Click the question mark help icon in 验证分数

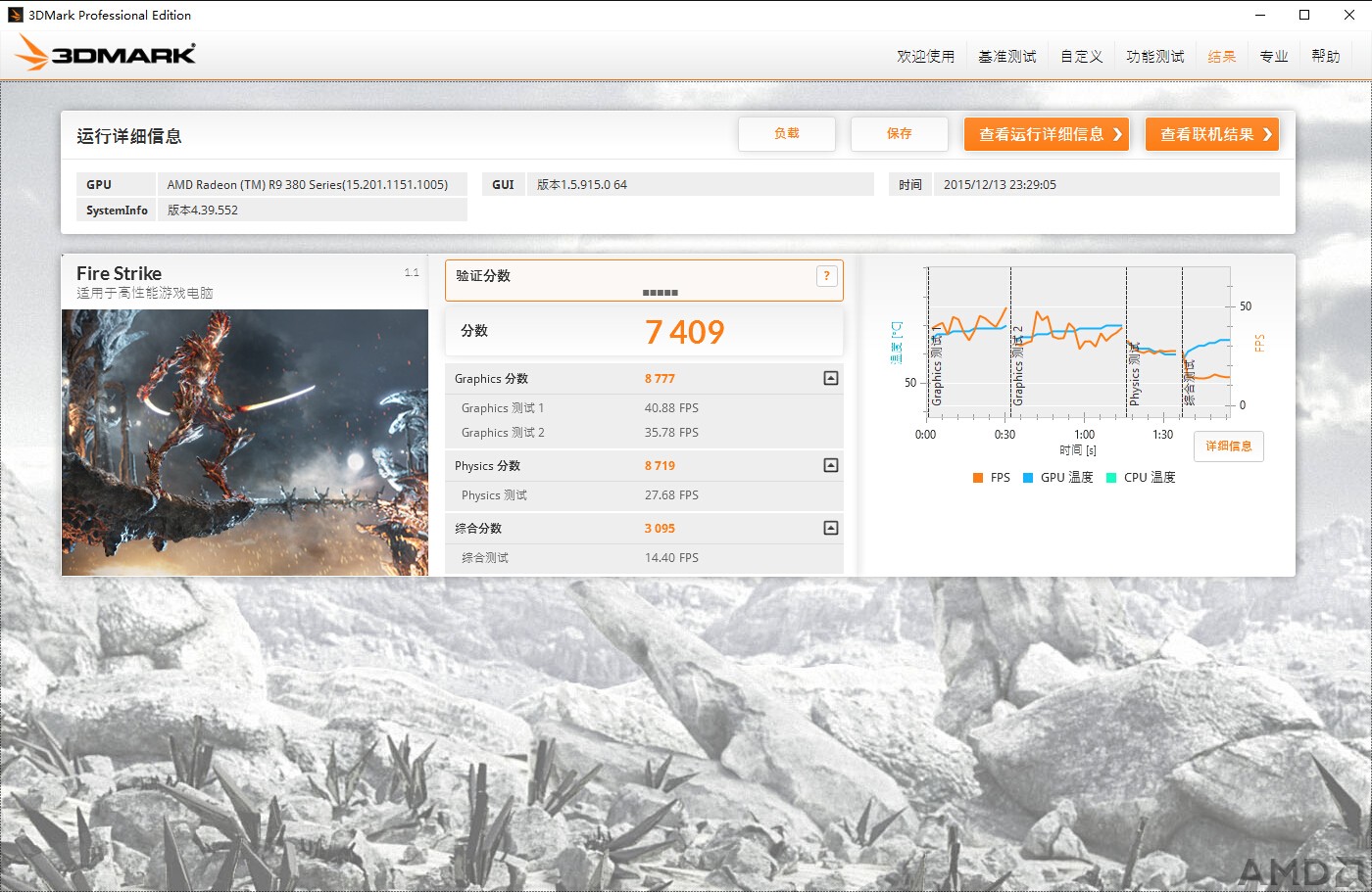pos(827,276)
